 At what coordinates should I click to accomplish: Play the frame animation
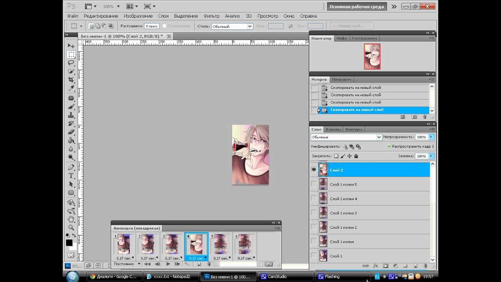click(168, 264)
